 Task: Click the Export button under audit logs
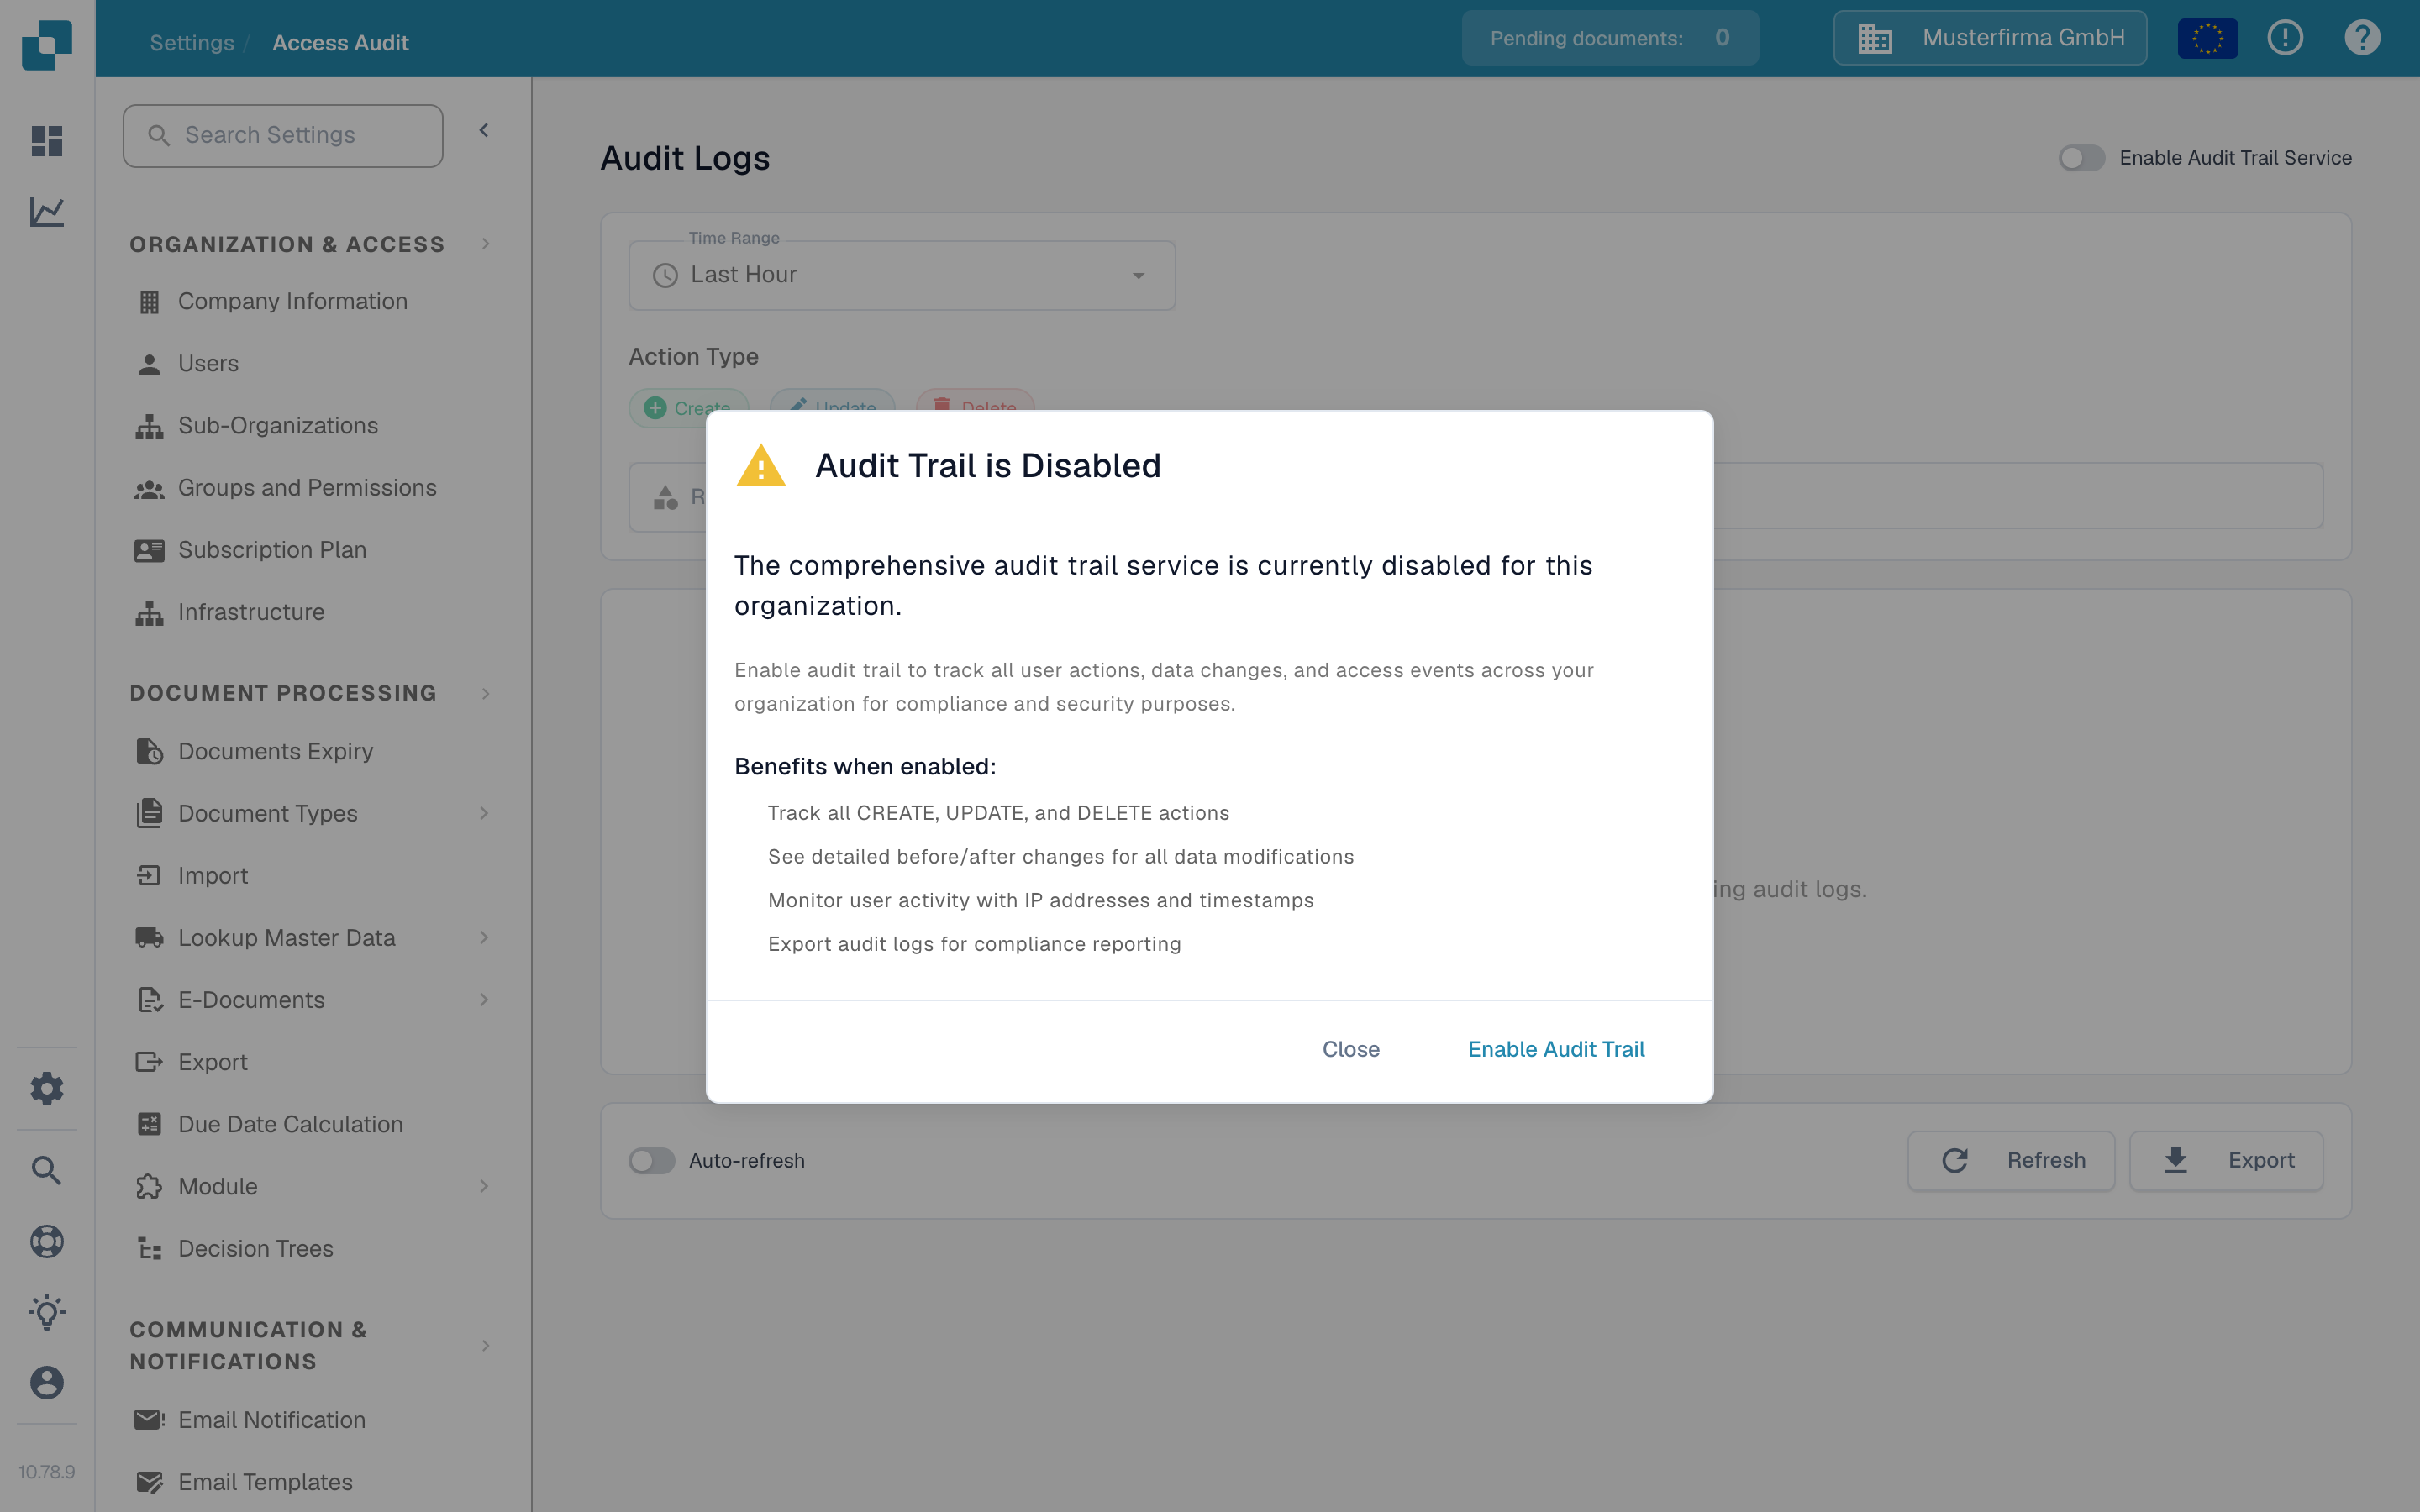click(2226, 1161)
